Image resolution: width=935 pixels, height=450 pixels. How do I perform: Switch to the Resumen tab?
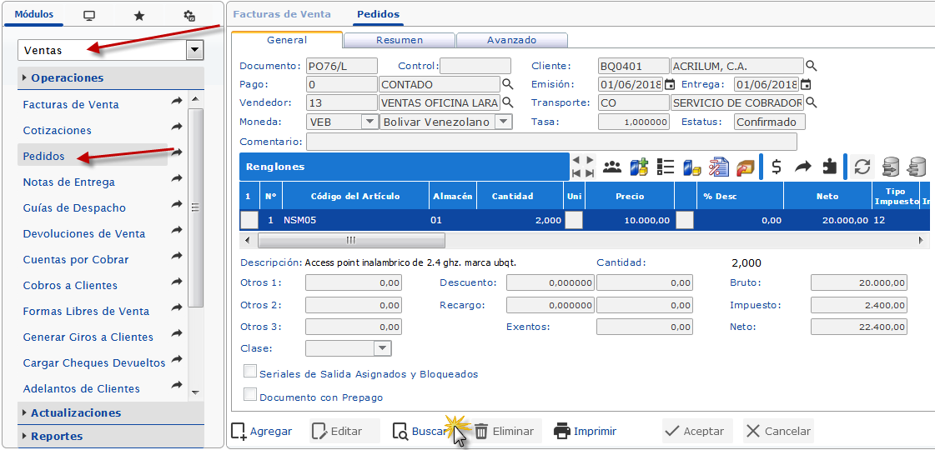(399, 40)
